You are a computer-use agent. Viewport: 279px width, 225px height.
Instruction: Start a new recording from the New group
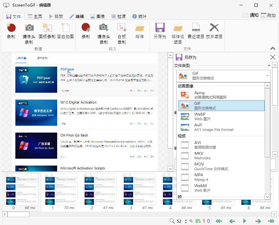pyautogui.click(x=11, y=31)
